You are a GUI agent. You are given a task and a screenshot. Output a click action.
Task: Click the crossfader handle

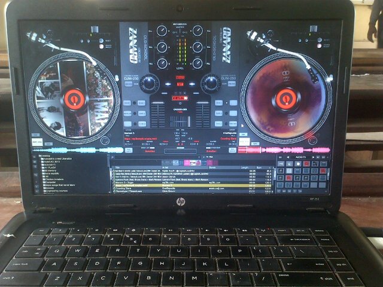(x=189, y=121)
